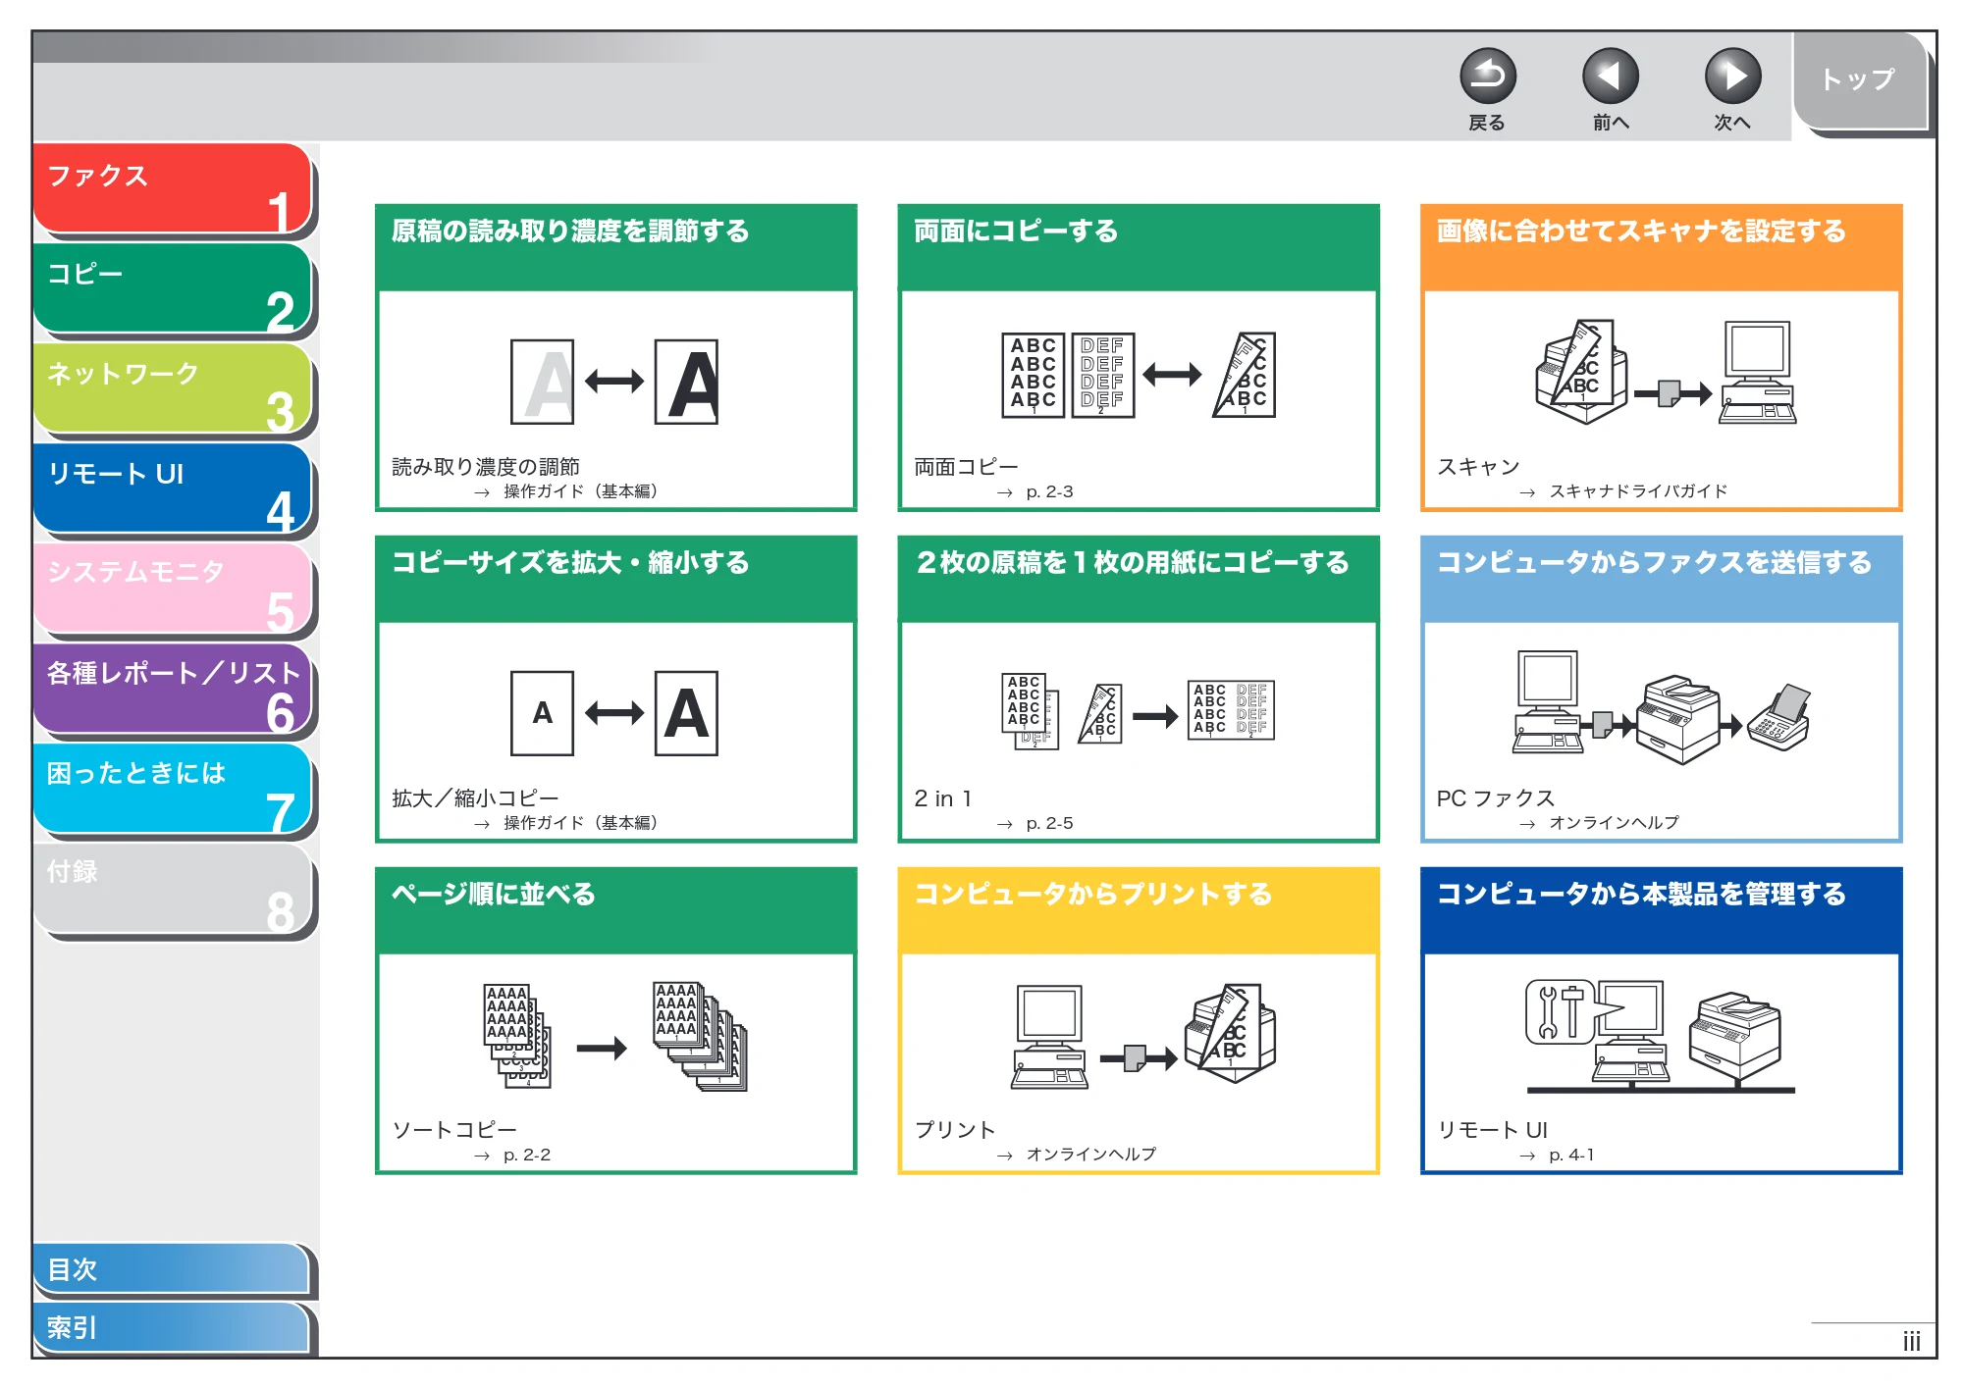Go to the 索引 index

(172, 1327)
